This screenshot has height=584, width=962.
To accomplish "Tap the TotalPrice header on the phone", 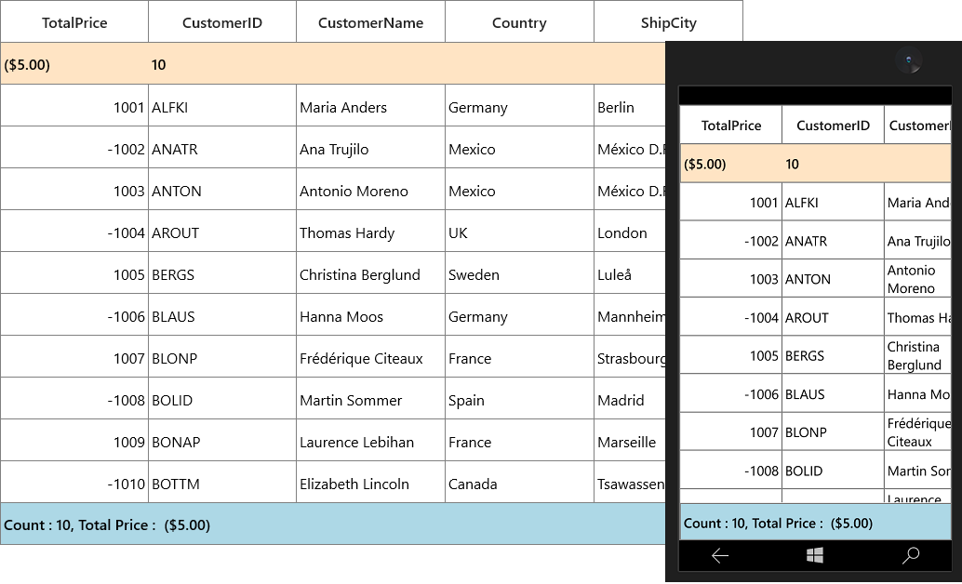I will pyautogui.click(x=730, y=126).
